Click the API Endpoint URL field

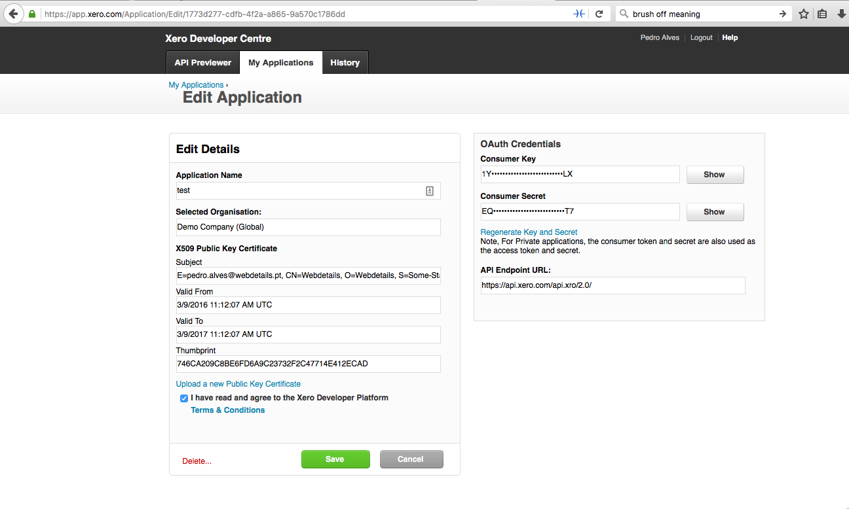tap(613, 285)
